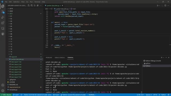Screen dimensions: 171x96
Task: Create a new folder in Explorer
Action: pyautogui.click(x=32, y=5)
